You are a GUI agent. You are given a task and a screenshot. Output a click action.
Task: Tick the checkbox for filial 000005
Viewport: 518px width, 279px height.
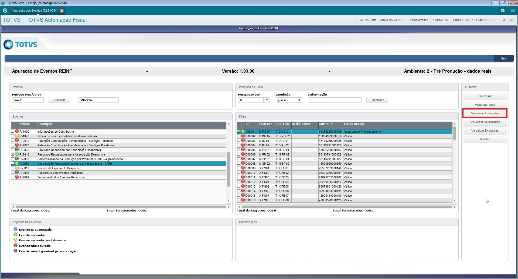pyautogui.click(x=238, y=150)
